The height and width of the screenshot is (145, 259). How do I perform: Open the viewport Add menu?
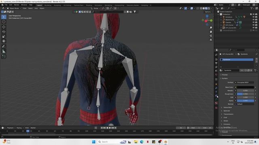[36, 8]
